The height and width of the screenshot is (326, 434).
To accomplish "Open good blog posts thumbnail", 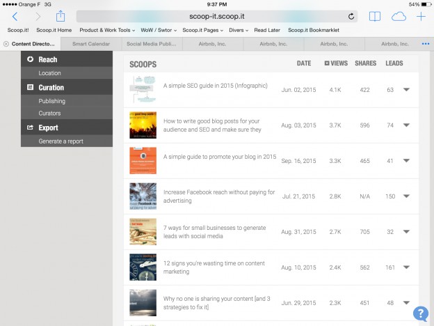I will pyautogui.click(x=143, y=125).
